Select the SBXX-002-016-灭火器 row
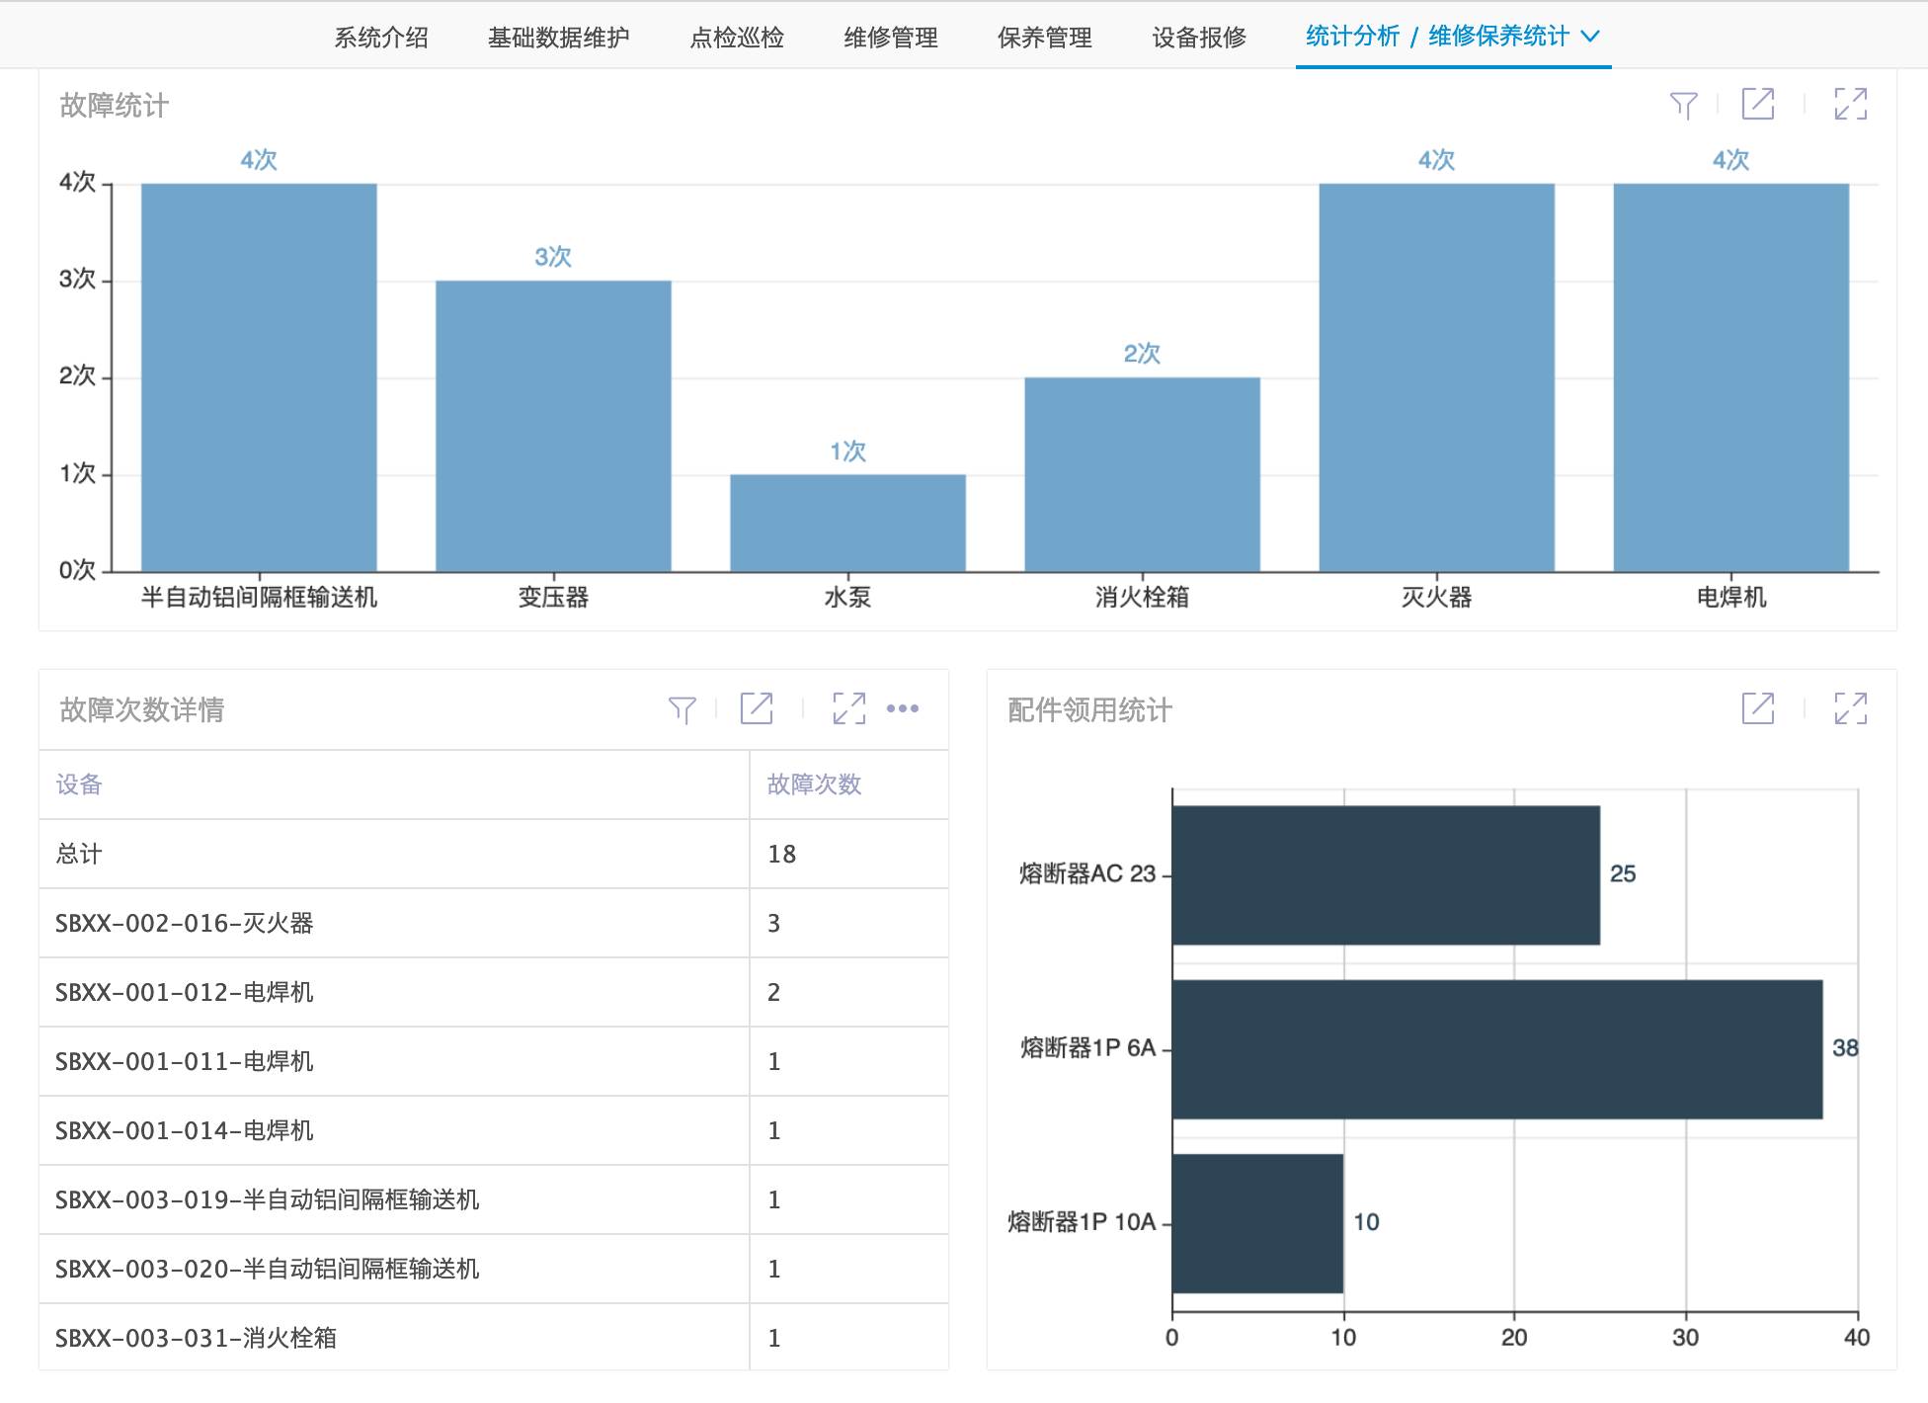The width and height of the screenshot is (1928, 1403). 185,923
